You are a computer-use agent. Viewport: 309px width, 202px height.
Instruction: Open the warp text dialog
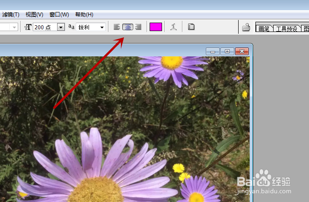point(174,27)
